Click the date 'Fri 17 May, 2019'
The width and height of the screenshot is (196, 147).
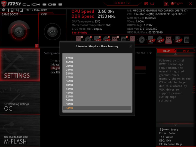click(x=36, y=10)
